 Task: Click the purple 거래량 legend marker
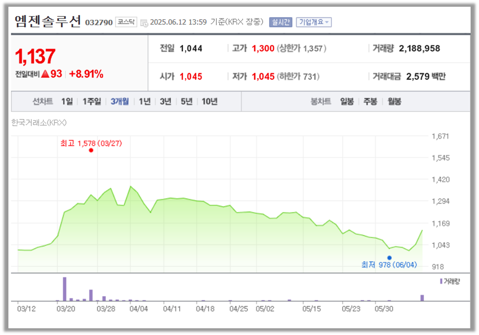441,281
